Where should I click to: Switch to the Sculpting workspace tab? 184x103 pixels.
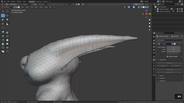point(32,2)
